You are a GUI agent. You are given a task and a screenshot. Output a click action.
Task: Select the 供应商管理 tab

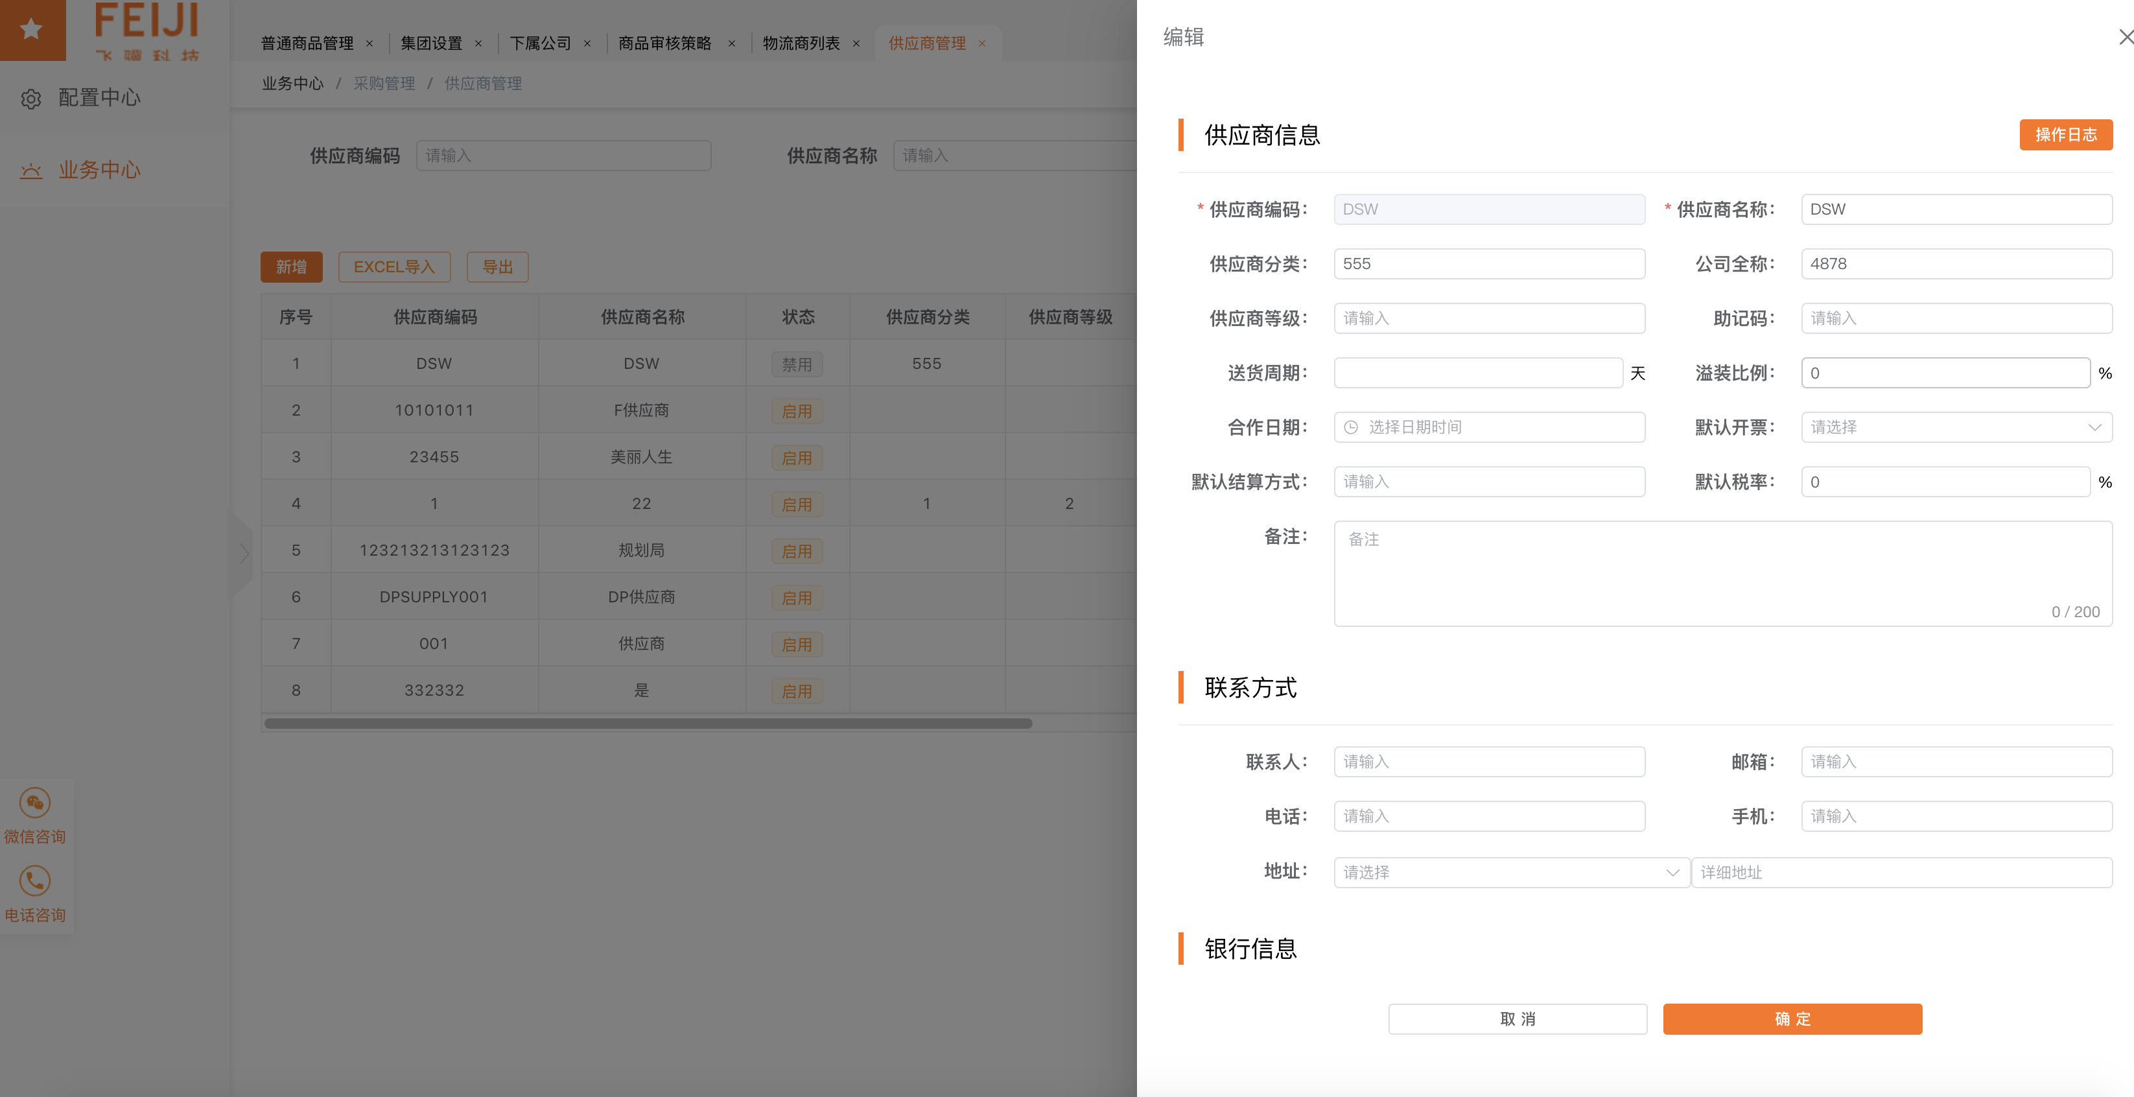click(927, 43)
